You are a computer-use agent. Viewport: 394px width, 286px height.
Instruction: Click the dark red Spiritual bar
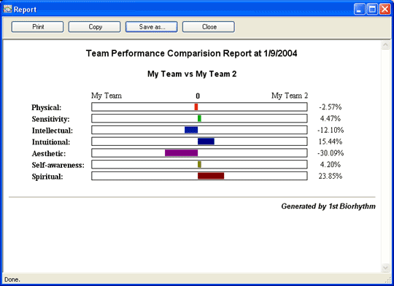tap(211, 176)
